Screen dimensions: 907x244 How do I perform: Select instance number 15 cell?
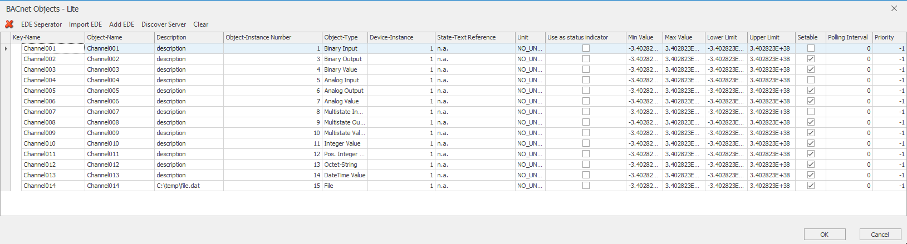pyautogui.click(x=273, y=186)
